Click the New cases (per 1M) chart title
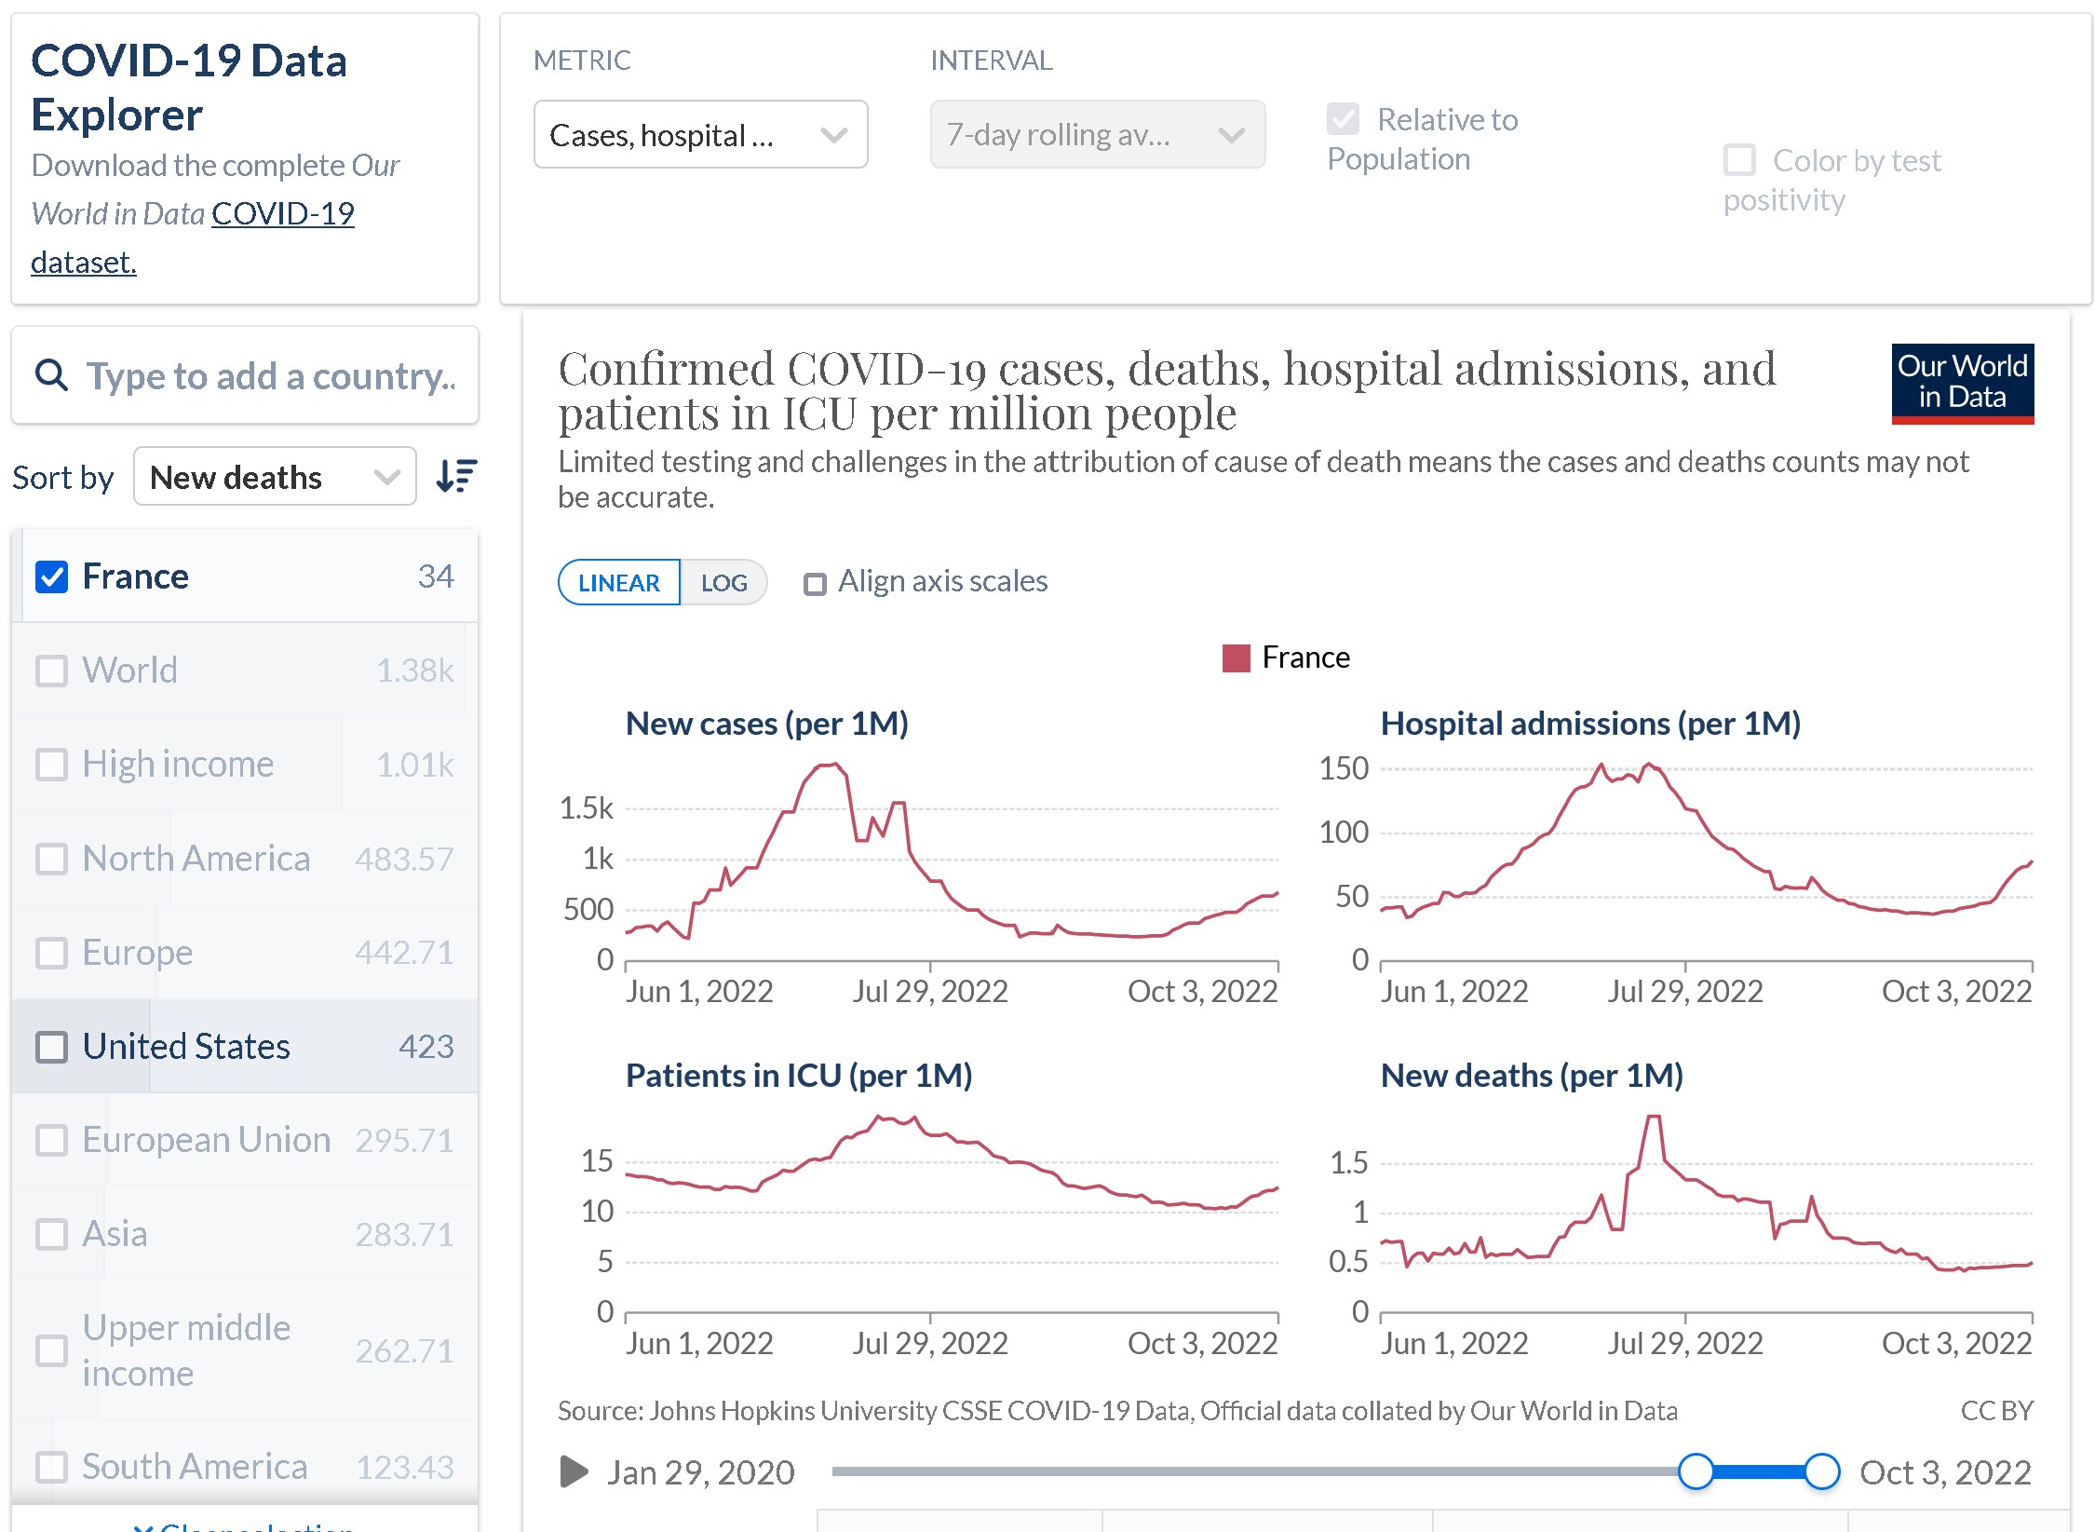 click(x=767, y=724)
